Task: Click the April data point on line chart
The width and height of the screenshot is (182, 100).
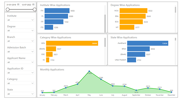Action: (77, 84)
